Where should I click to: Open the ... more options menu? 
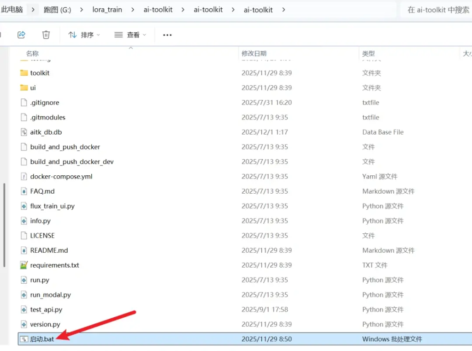coord(167,35)
